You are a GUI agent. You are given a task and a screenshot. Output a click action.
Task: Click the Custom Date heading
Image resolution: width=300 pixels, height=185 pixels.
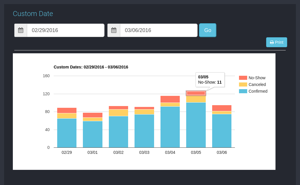point(33,14)
